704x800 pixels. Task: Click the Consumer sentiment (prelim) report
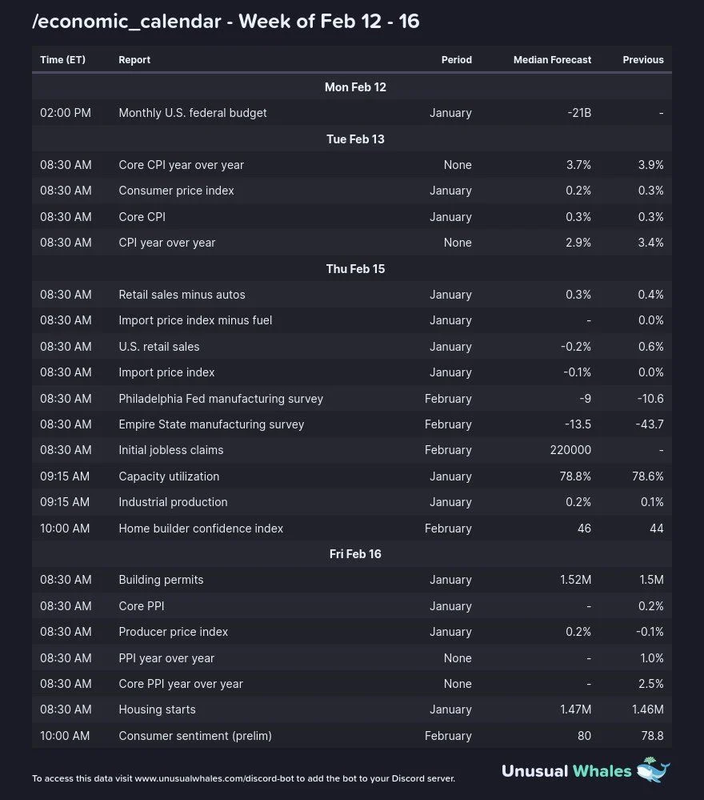(195, 736)
